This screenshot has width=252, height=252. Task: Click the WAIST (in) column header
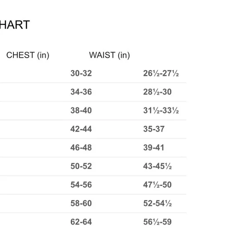[109, 55]
